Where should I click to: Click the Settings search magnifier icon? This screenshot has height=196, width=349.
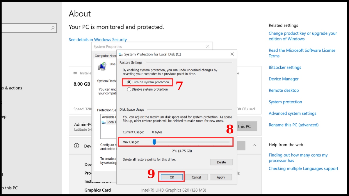[x=53, y=28]
